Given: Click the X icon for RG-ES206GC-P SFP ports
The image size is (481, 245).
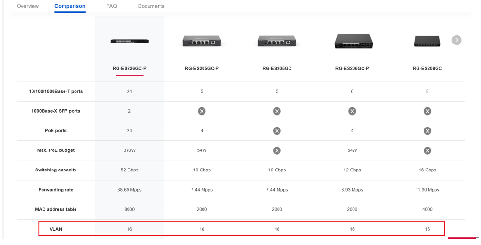Looking at the screenshot, I should [x=352, y=111].
